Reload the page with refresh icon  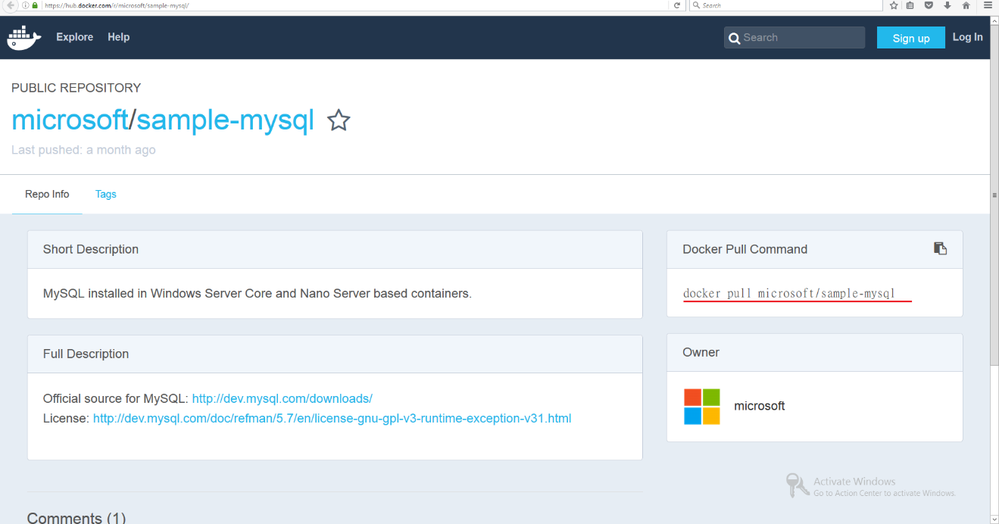(x=677, y=5)
